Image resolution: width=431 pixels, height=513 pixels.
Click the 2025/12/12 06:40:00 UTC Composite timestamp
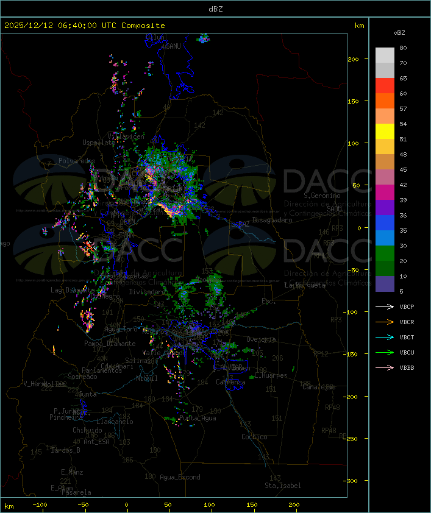(x=85, y=26)
